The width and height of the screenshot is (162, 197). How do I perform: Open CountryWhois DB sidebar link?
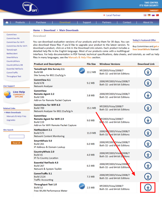(14, 65)
